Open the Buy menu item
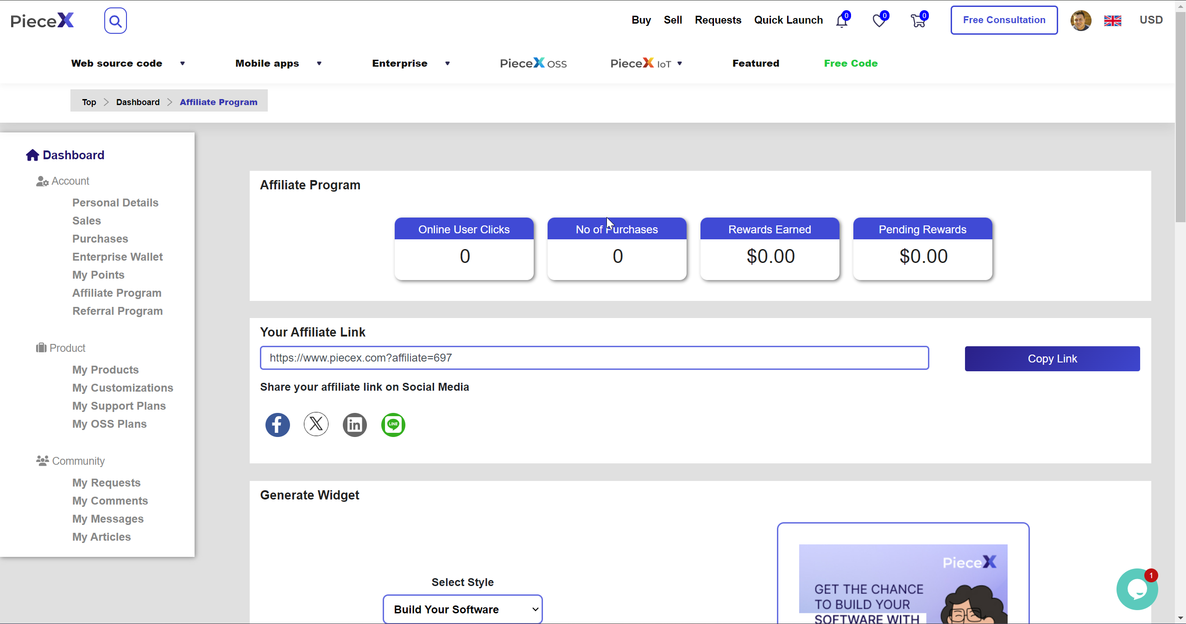The image size is (1186, 624). (641, 19)
